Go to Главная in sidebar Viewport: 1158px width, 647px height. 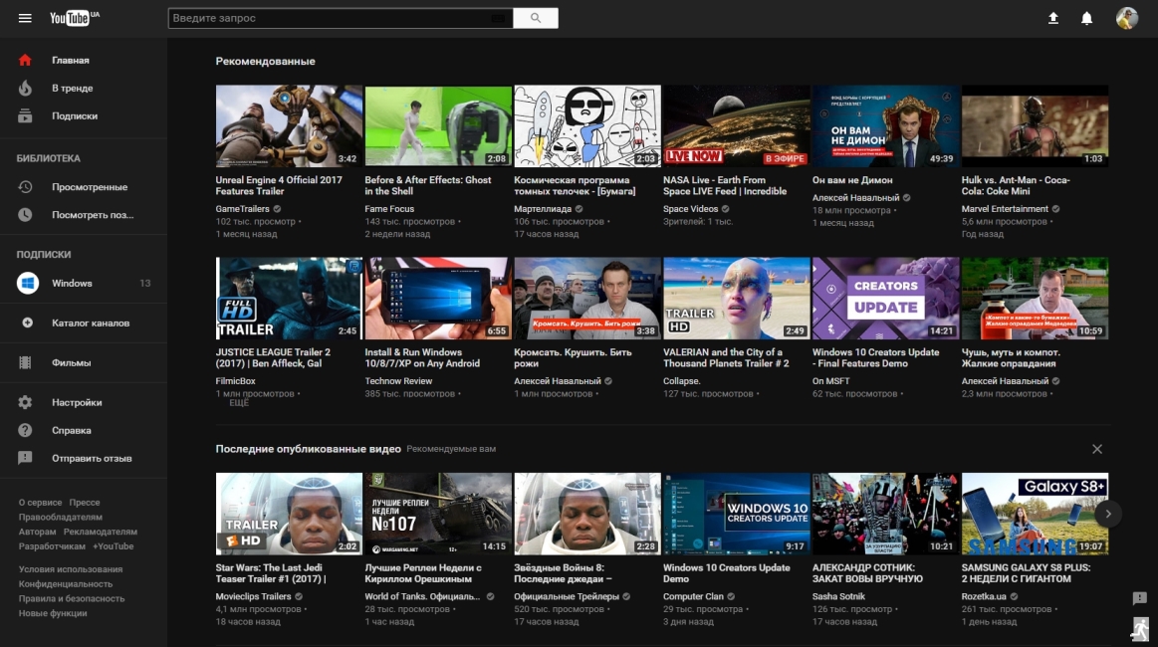[x=70, y=61]
